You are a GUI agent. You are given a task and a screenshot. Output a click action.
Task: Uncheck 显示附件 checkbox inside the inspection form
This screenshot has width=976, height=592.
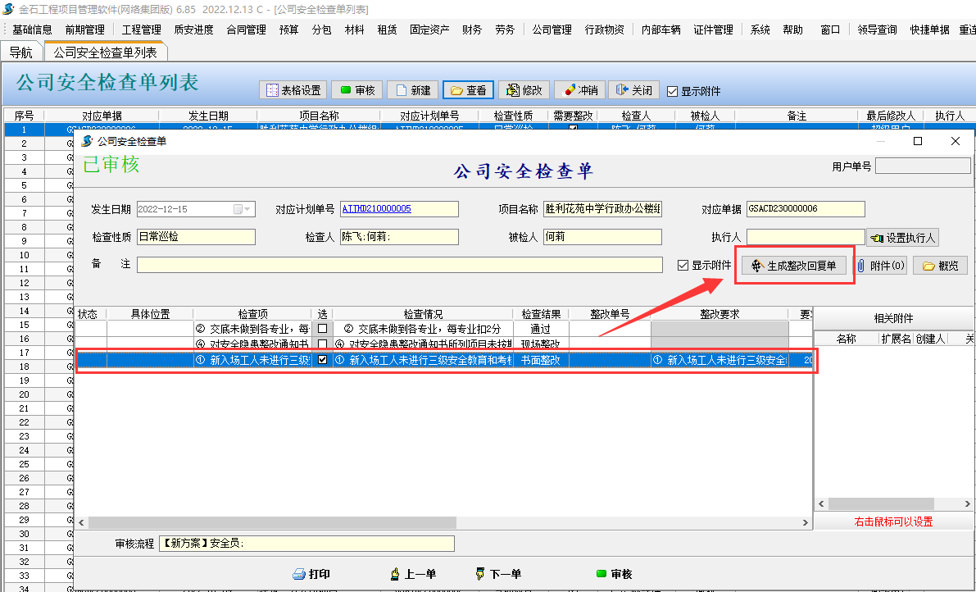[x=683, y=266]
